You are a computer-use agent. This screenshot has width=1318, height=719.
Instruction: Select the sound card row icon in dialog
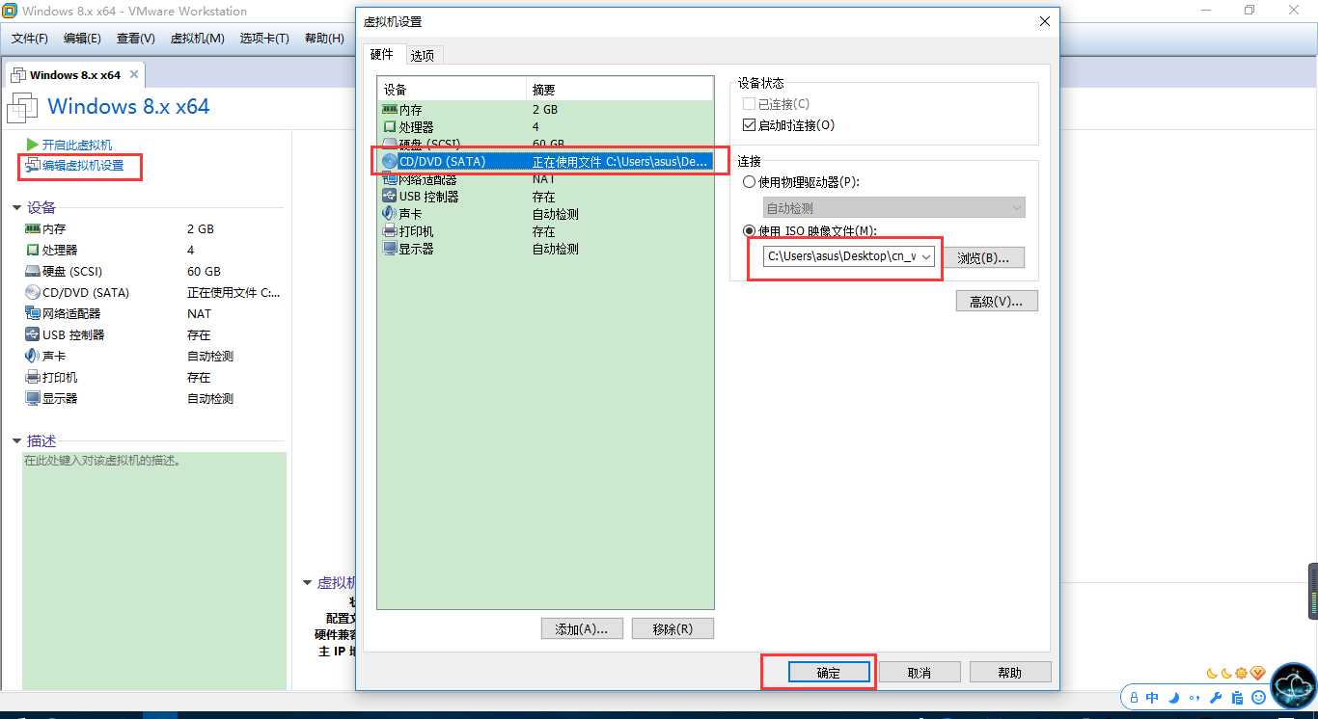click(390, 214)
